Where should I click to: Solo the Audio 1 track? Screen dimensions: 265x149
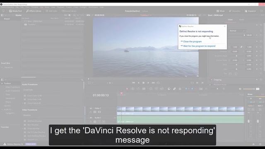pyautogui.click(x=99, y=121)
